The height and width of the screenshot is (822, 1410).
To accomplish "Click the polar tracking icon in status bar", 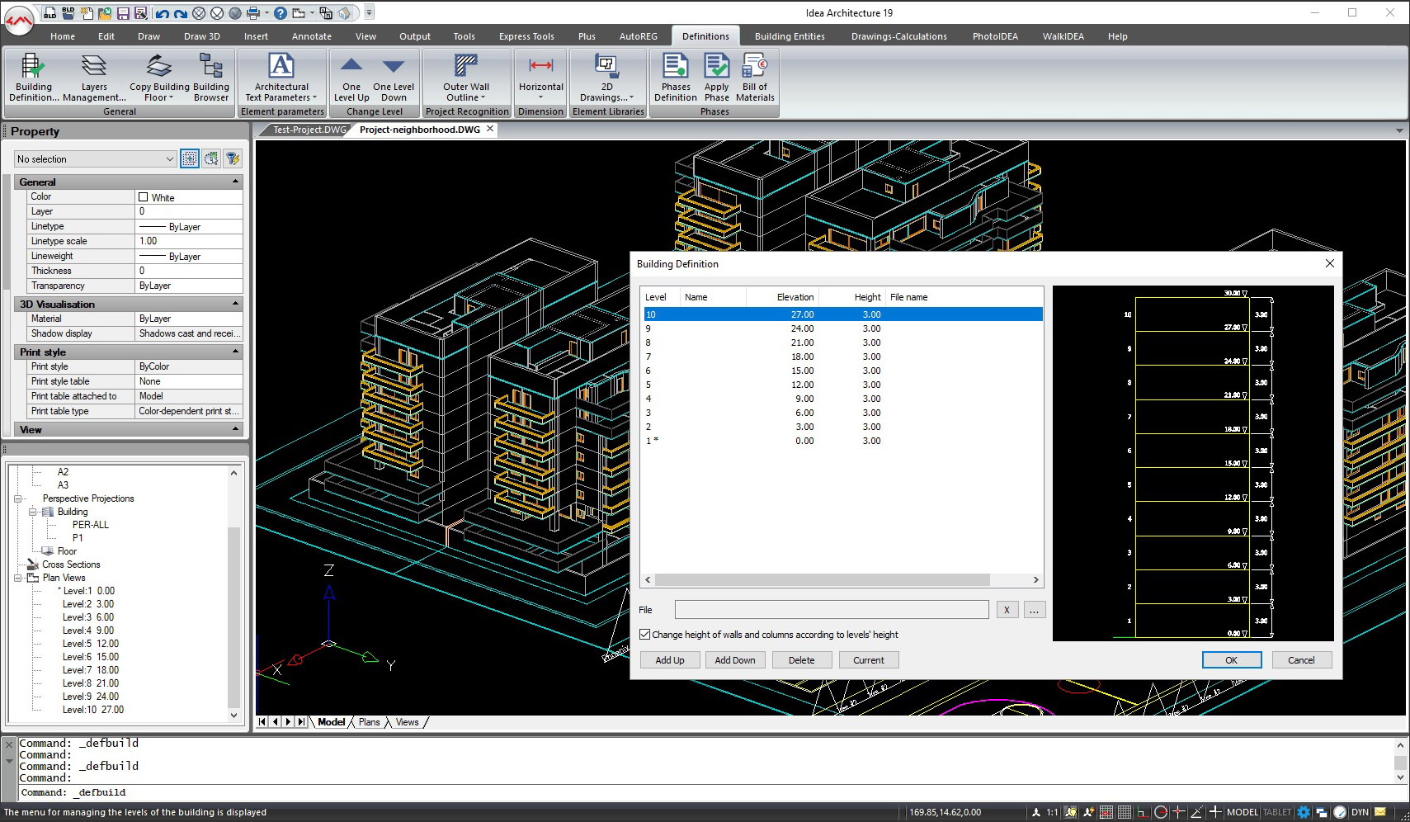I will click(1161, 812).
